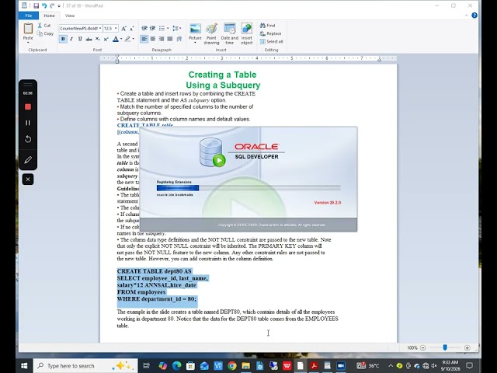Align text right
This screenshot has height=373, width=497.
click(162, 39)
